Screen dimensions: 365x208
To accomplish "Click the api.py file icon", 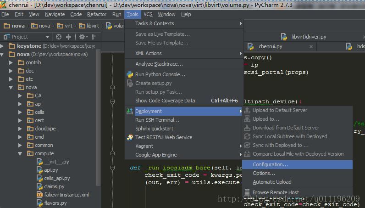I will 39,170.
